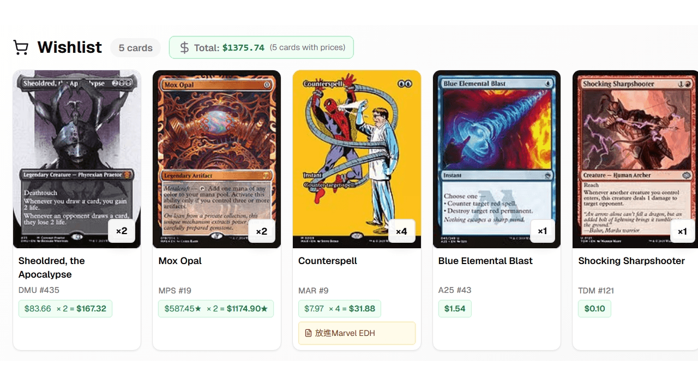This screenshot has width=698, height=392.
Task: Open the Sheoldred, the Apocalypse card image
Action: [x=77, y=159]
